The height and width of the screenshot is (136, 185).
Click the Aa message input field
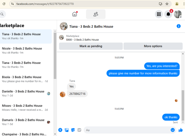(127, 130)
